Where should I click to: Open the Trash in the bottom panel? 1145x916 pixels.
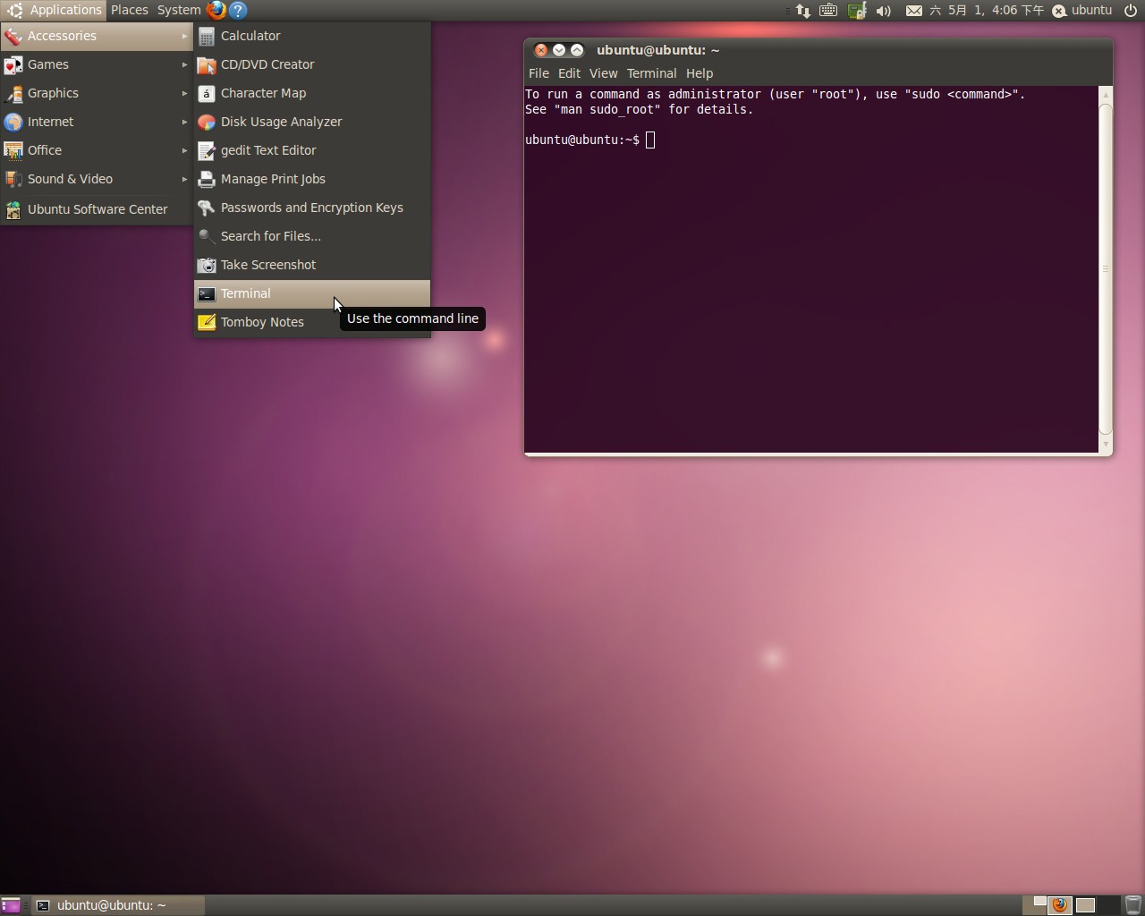[1132, 904]
